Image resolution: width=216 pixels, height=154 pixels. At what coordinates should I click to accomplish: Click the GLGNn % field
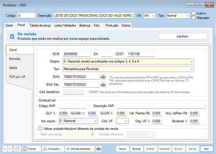[x=92, y=113]
